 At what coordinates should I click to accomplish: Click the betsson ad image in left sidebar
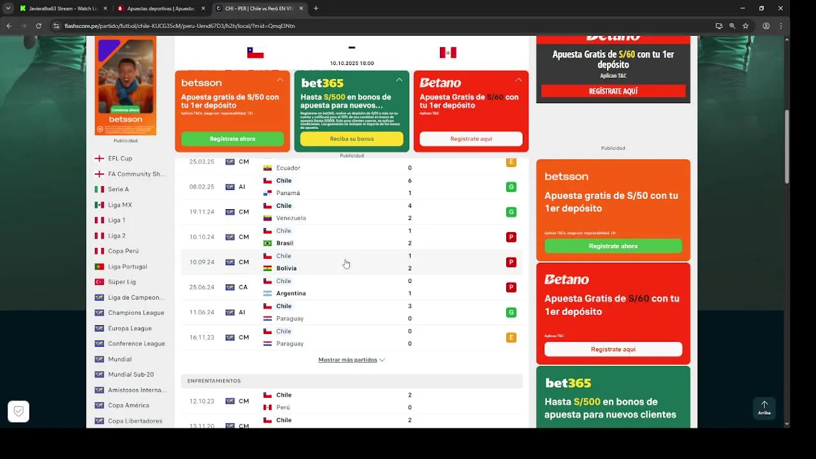126,85
